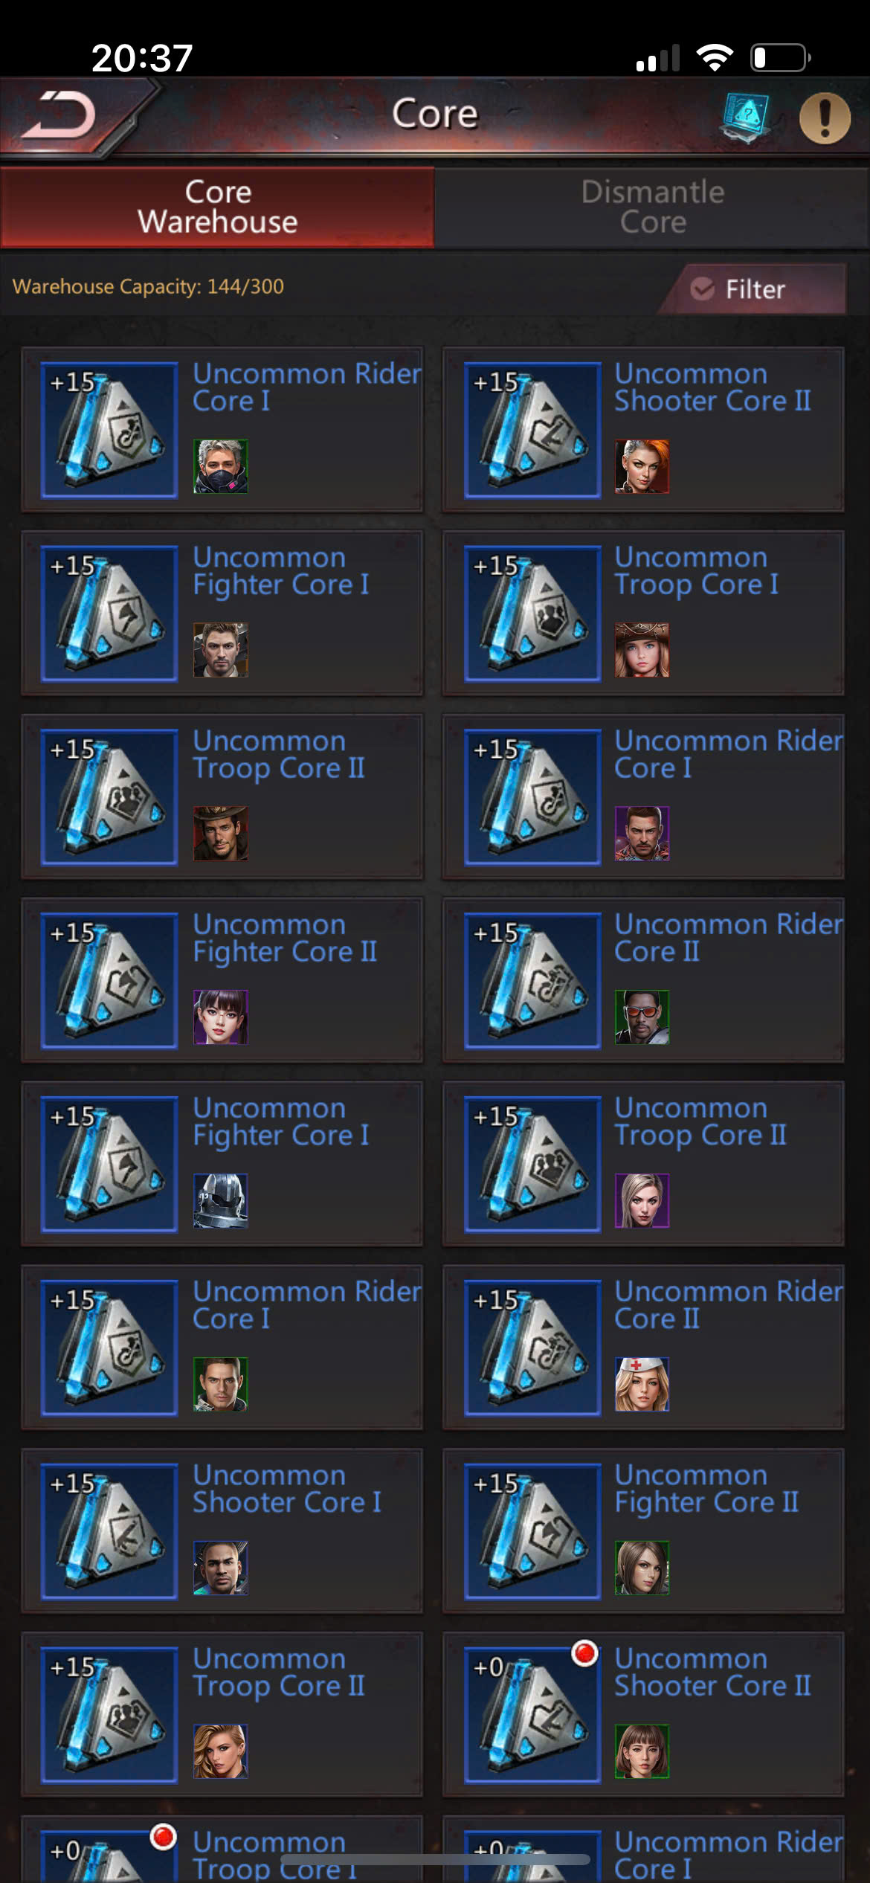The width and height of the screenshot is (870, 1883).
Task: Tap Uncommon Rider Core II card with sunglasses hero
Action: pos(643,979)
